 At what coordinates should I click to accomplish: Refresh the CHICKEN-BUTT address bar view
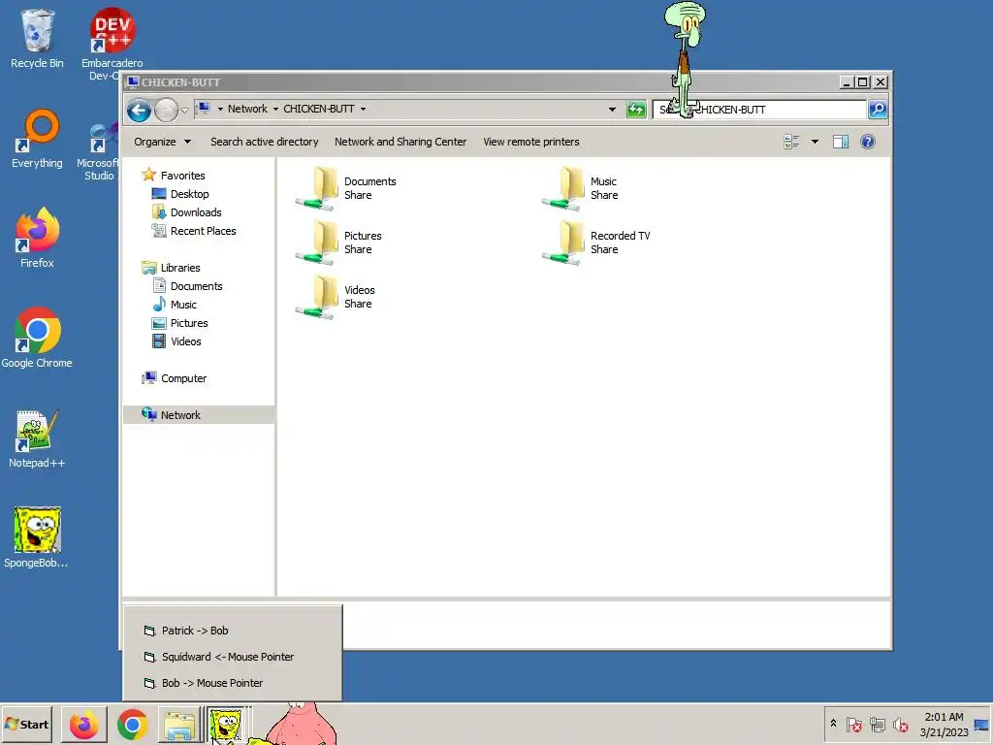point(636,109)
